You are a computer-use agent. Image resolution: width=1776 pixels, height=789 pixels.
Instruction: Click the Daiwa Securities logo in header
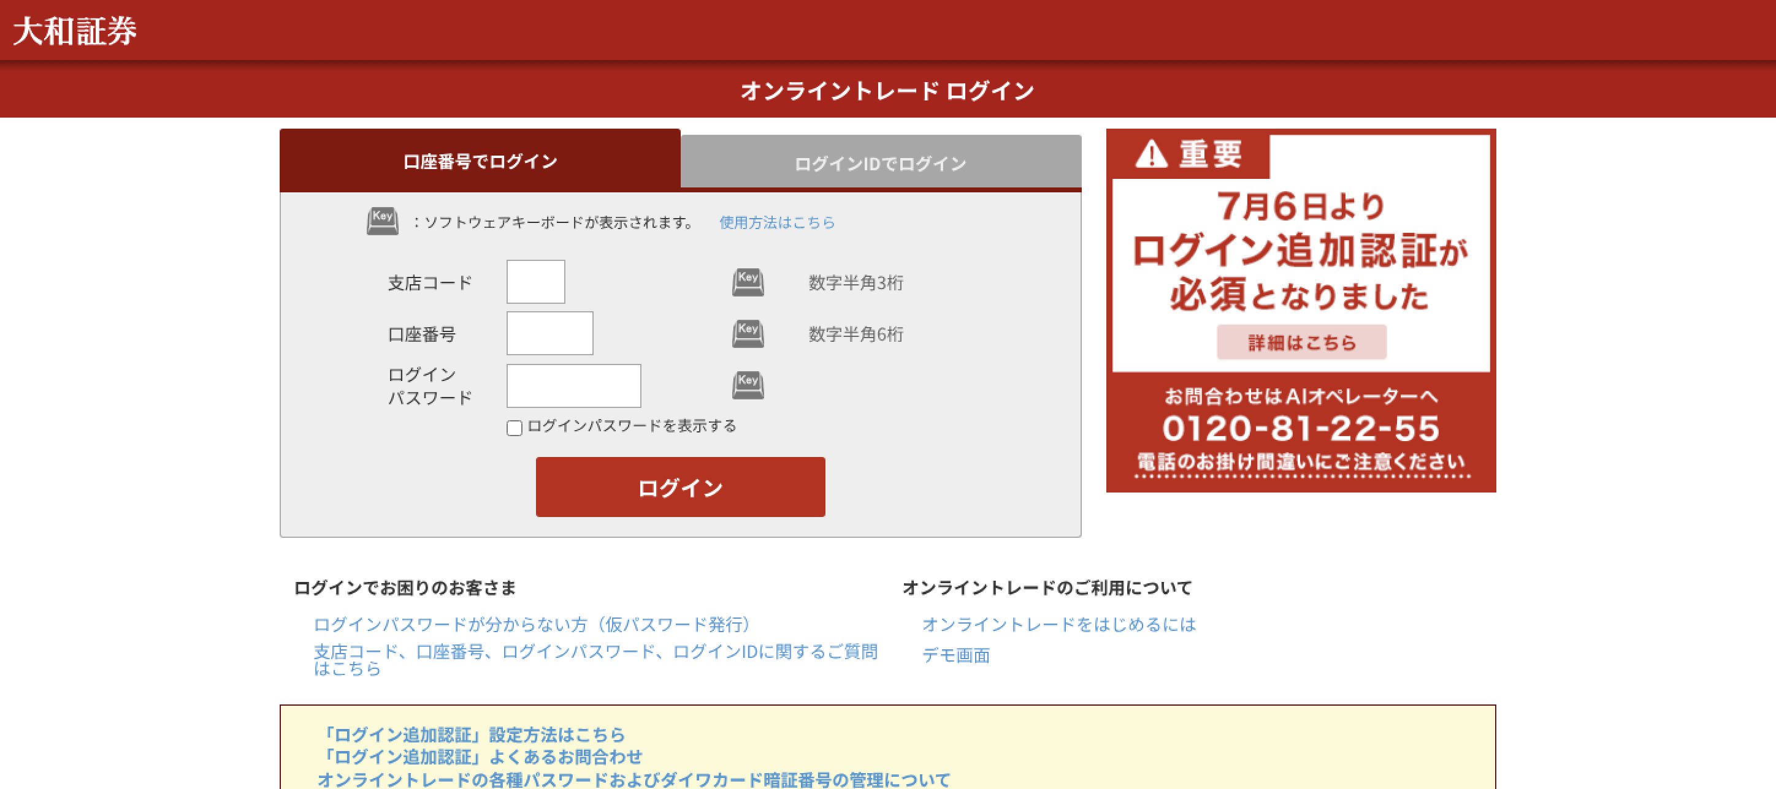[x=74, y=31]
